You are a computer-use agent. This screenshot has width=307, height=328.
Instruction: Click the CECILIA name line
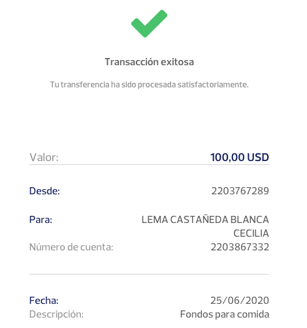(251, 233)
